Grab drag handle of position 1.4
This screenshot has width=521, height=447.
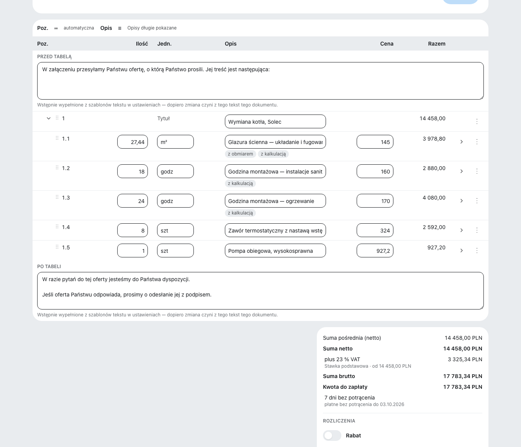click(57, 227)
